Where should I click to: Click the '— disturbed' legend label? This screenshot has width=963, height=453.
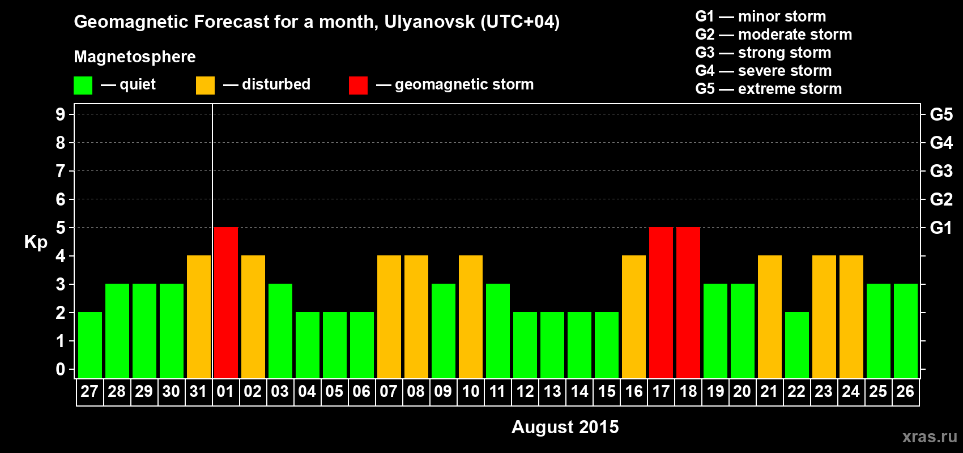[x=267, y=84]
